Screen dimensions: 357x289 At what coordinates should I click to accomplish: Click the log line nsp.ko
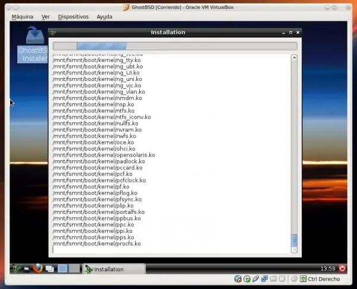[x=93, y=104]
